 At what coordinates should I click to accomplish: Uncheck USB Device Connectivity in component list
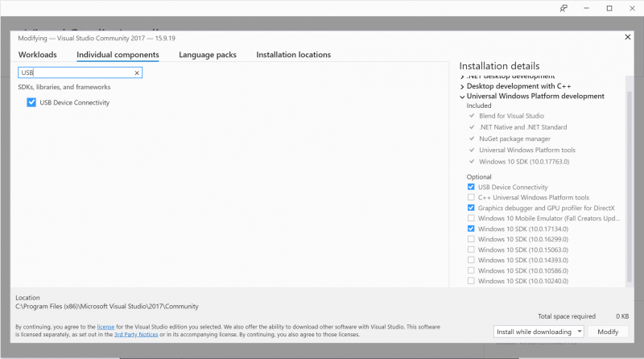pyautogui.click(x=31, y=102)
